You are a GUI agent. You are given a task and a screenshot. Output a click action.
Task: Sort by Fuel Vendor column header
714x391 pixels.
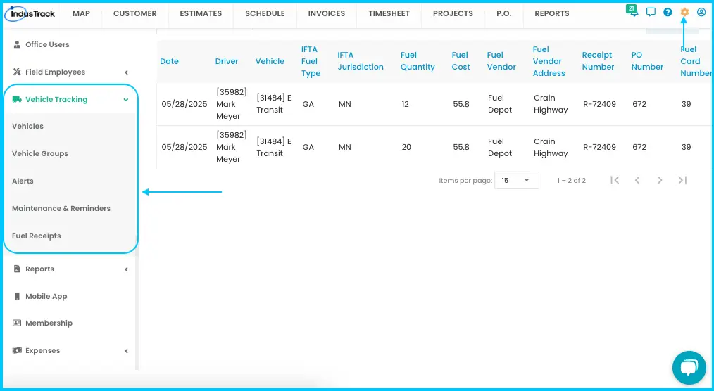click(501, 61)
